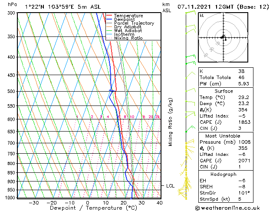Click the Most Unstable section header

tap(223, 135)
